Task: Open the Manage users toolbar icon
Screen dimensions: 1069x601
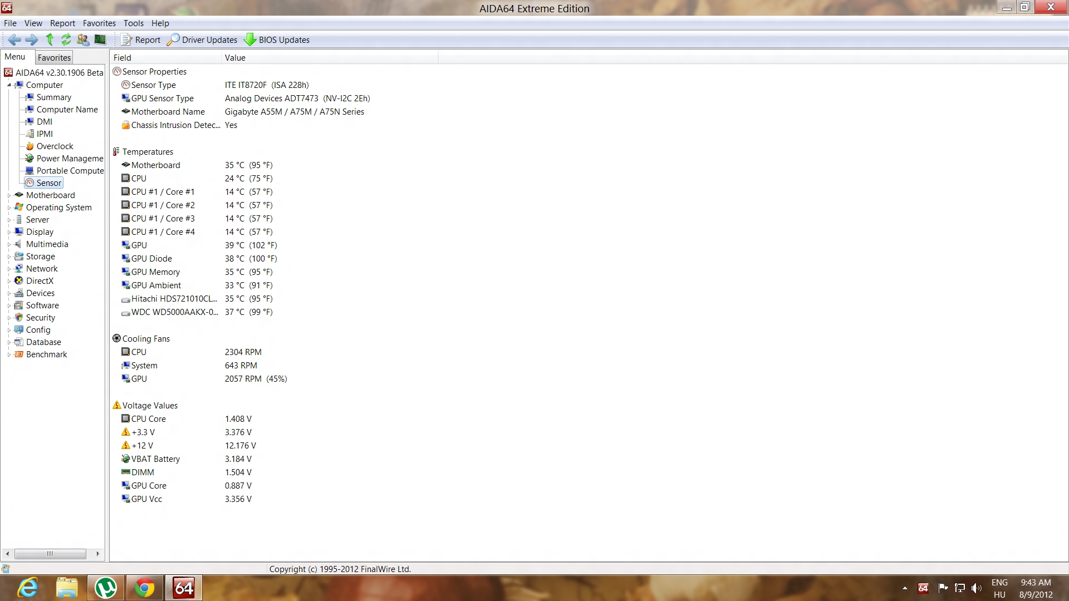Action: pyautogui.click(x=83, y=40)
